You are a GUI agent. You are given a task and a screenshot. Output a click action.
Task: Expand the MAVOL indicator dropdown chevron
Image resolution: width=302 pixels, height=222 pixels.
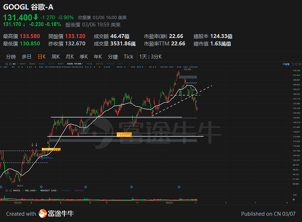23,190
